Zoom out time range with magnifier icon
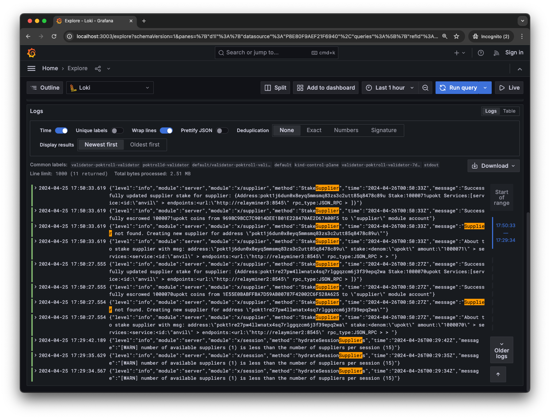Image resolution: width=550 pixels, height=419 pixels. click(425, 88)
